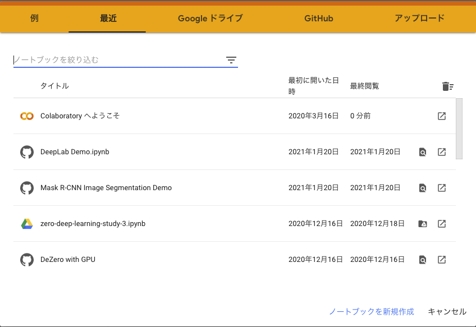Open Colaboratory へようこそ in new tab icon

442,116
